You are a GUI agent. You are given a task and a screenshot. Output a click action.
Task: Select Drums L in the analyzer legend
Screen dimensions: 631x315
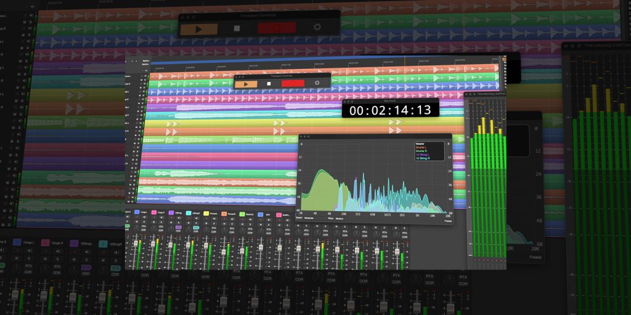(421, 148)
